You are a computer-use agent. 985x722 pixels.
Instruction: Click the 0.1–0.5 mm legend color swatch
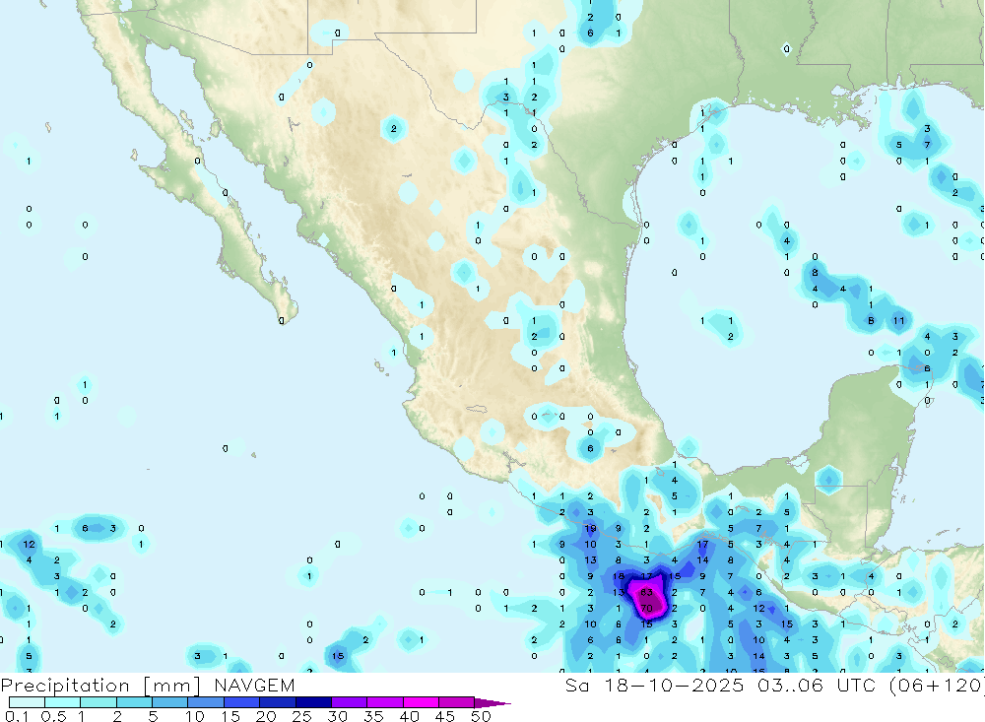click(27, 702)
